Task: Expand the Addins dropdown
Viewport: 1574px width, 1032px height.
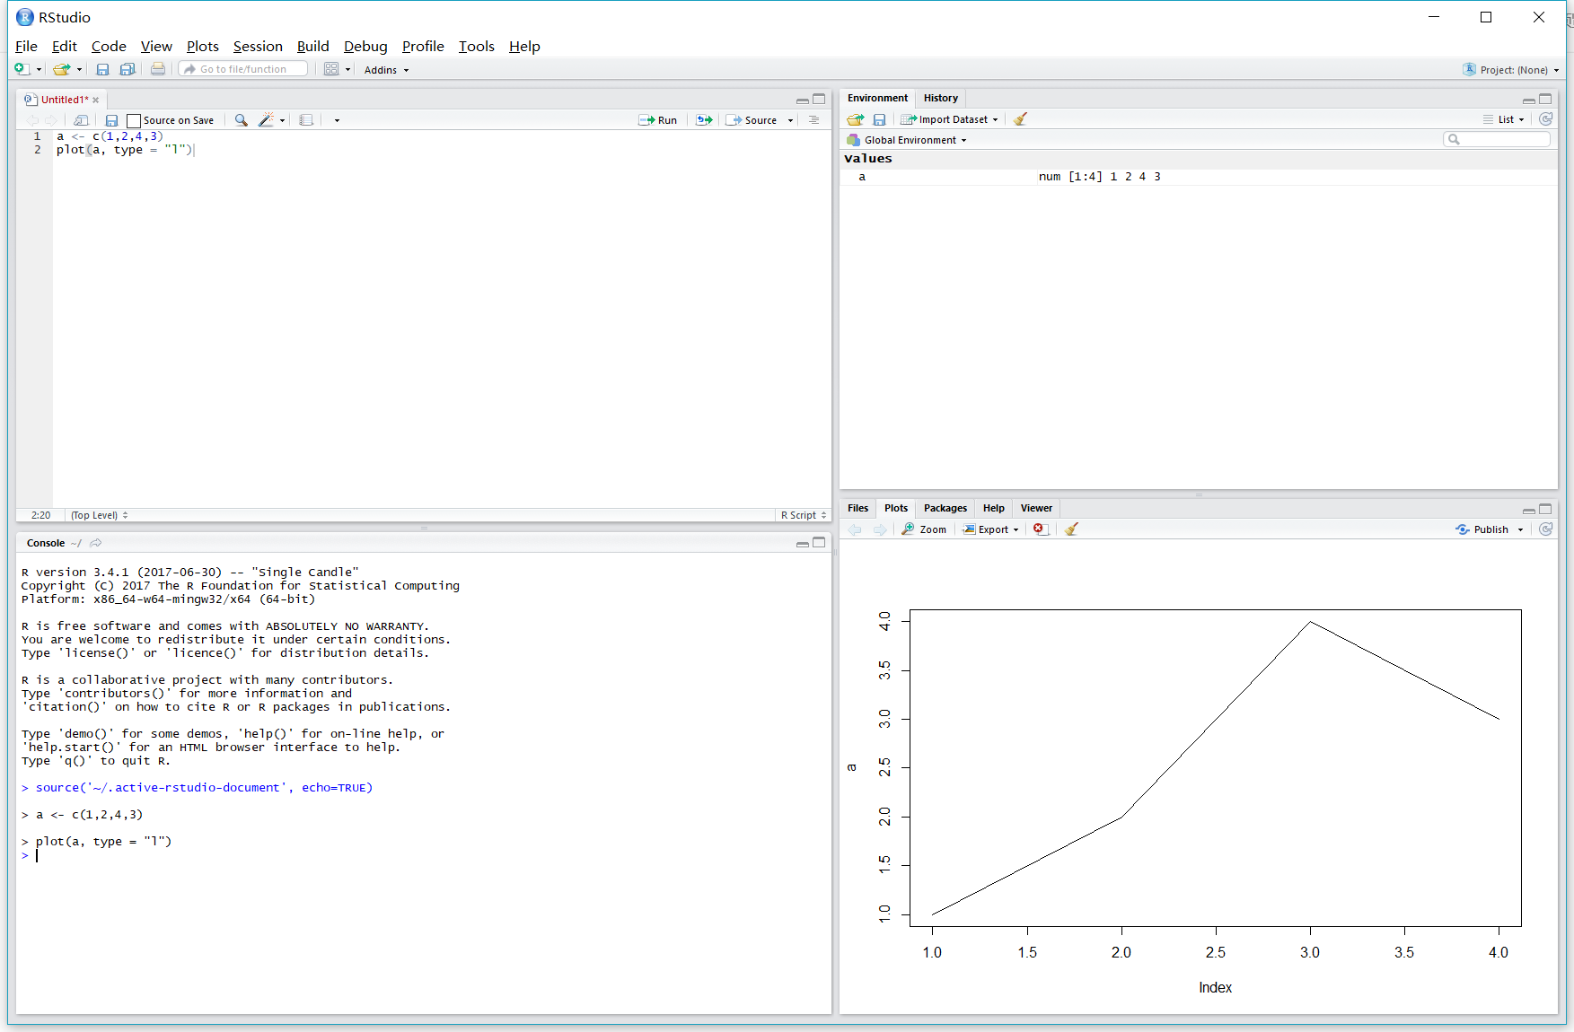Action: coord(387,70)
